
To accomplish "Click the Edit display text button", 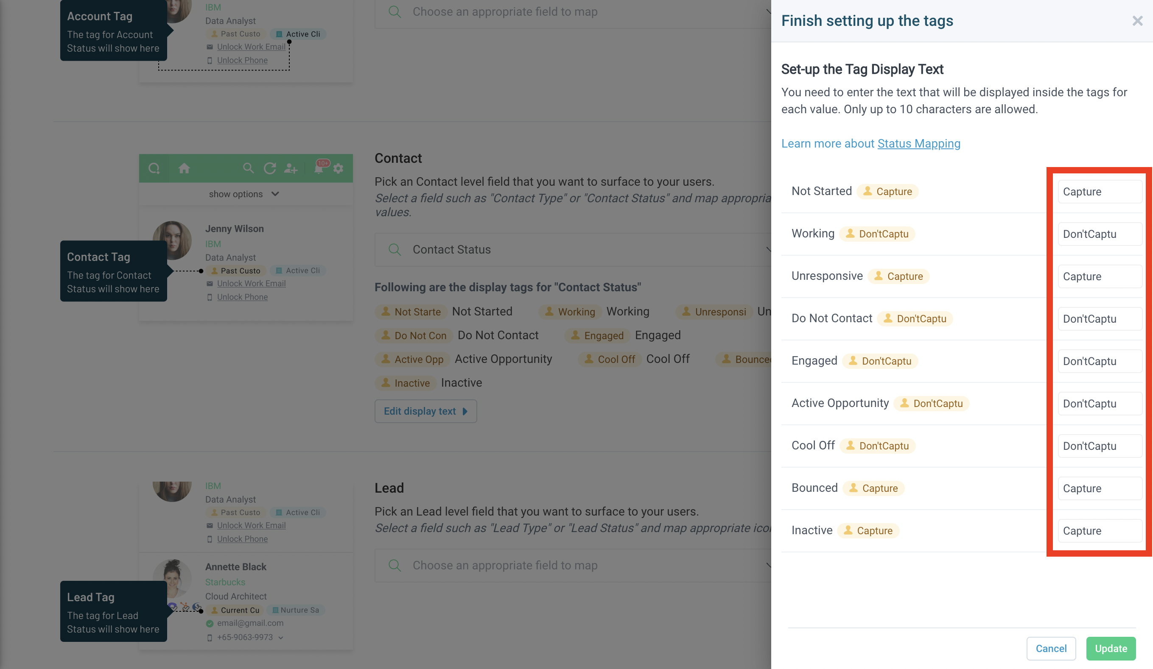I will [425, 411].
